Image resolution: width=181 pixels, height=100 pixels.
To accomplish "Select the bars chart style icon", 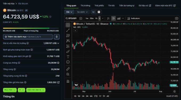I will point(108,18).
